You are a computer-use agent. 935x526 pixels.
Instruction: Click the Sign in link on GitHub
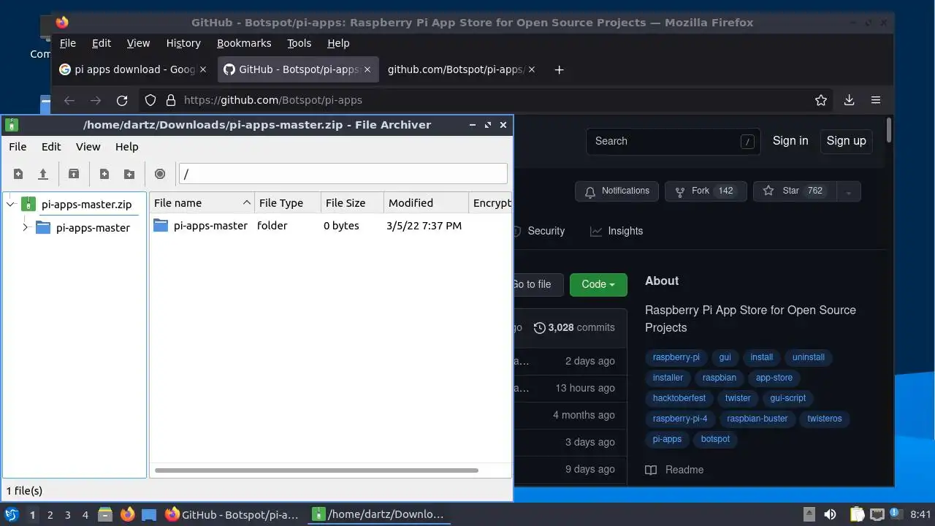pyautogui.click(x=790, y=141)
